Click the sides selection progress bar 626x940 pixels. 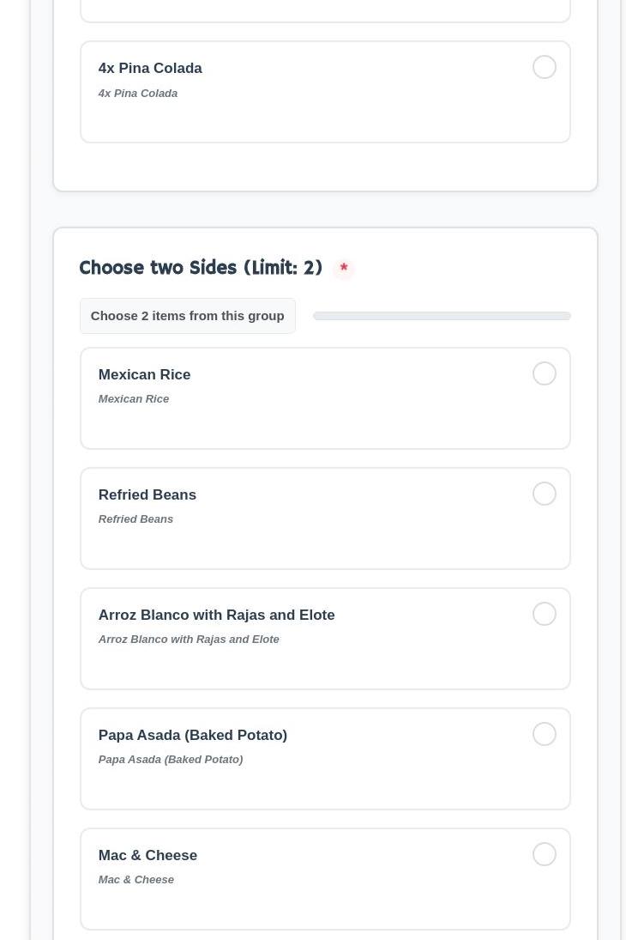(441, 316)
